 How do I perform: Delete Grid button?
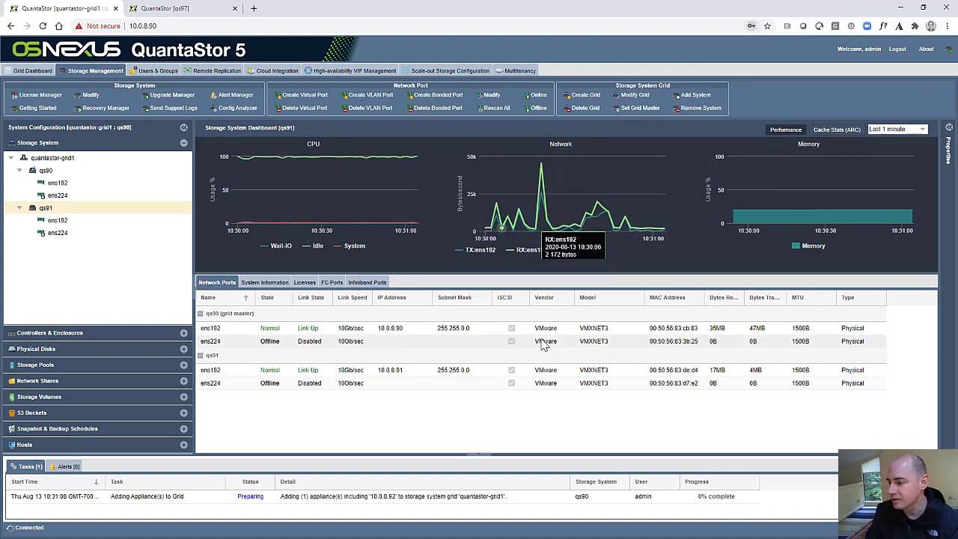pos(582,108)
